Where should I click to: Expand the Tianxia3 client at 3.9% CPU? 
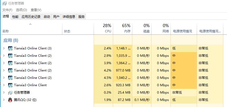click(4, 63)
